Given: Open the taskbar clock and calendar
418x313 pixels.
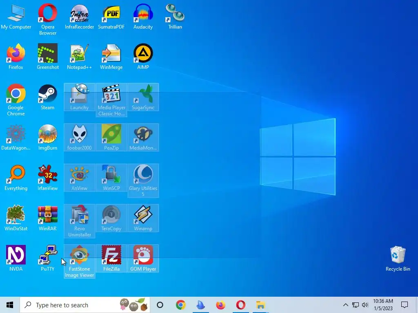Looking at the screenshot, I should (x=383, y=305).
